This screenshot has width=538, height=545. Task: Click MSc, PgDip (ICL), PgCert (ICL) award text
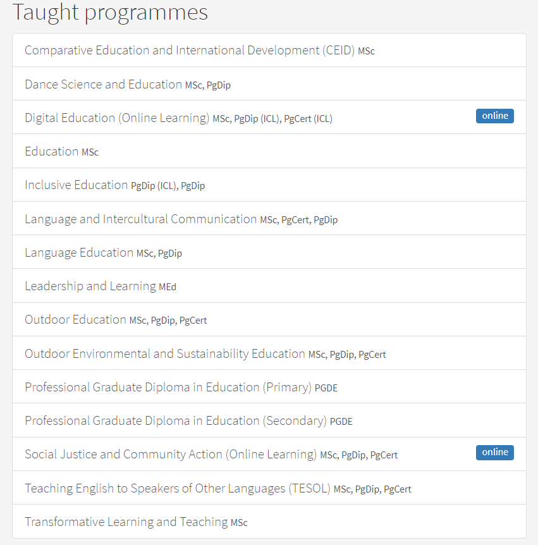click(272, 119)
